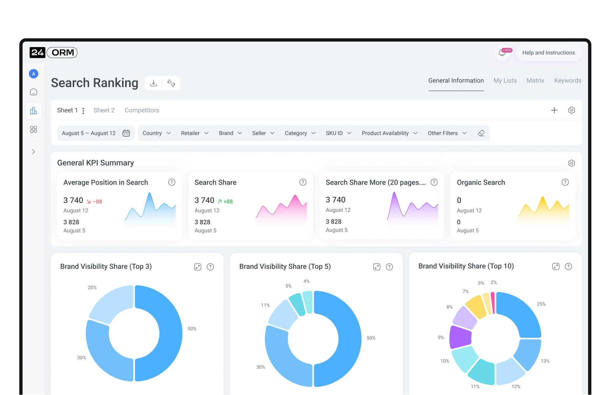The image size is (610, 395).
Task: Expand the collapsed sidebar with chevron
Action: pos(33,152)
